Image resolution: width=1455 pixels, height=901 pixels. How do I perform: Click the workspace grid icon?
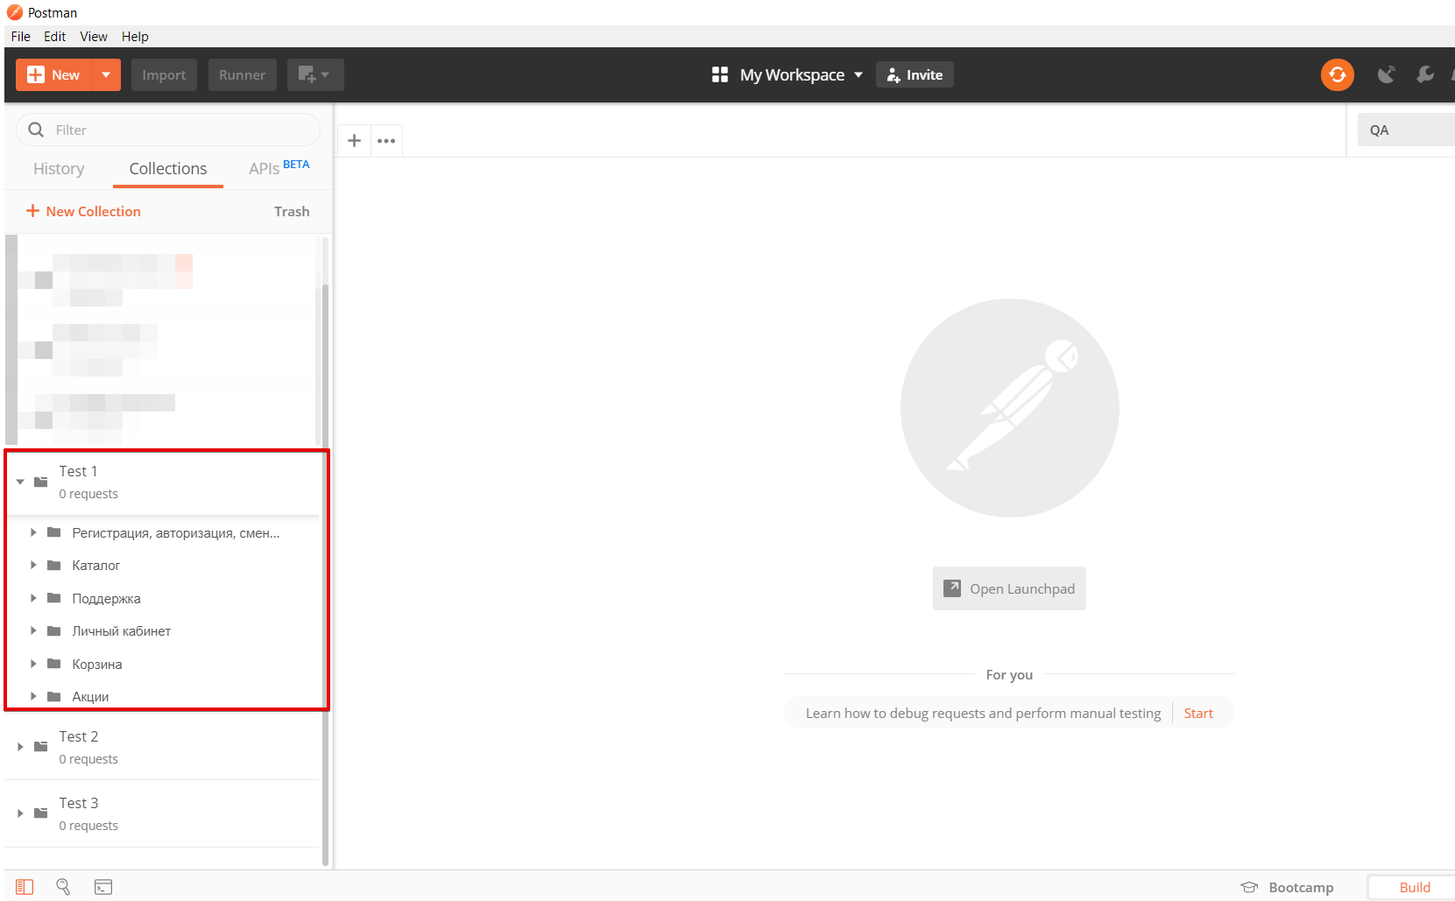point(720,74)
